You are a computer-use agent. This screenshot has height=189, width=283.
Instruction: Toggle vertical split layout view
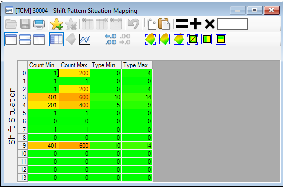(x=39, y=39)
